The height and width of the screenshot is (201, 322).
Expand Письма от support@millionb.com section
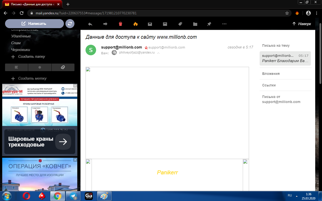click(281, 99)
